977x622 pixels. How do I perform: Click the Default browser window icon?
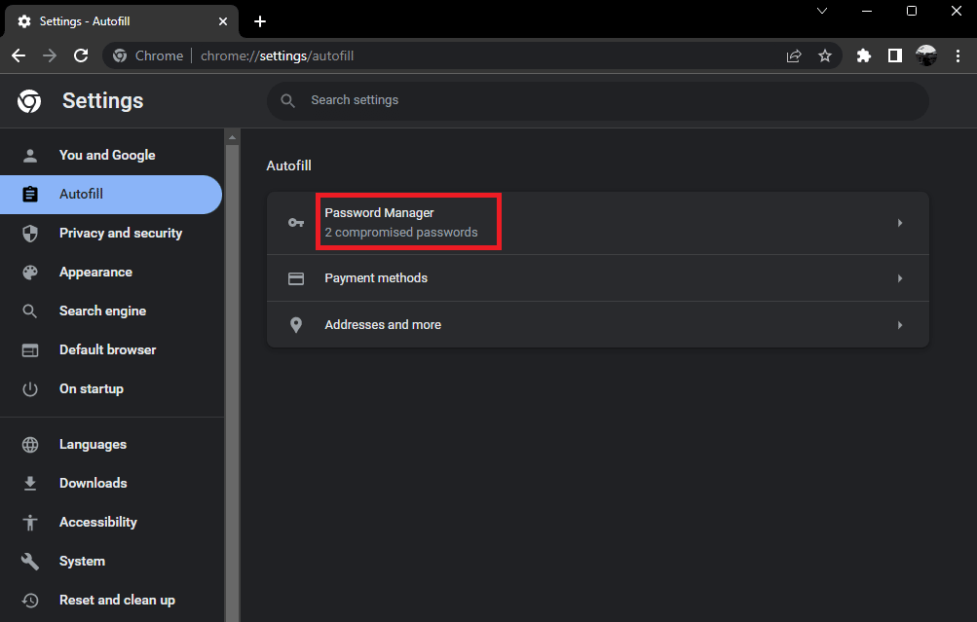(30, 350)
